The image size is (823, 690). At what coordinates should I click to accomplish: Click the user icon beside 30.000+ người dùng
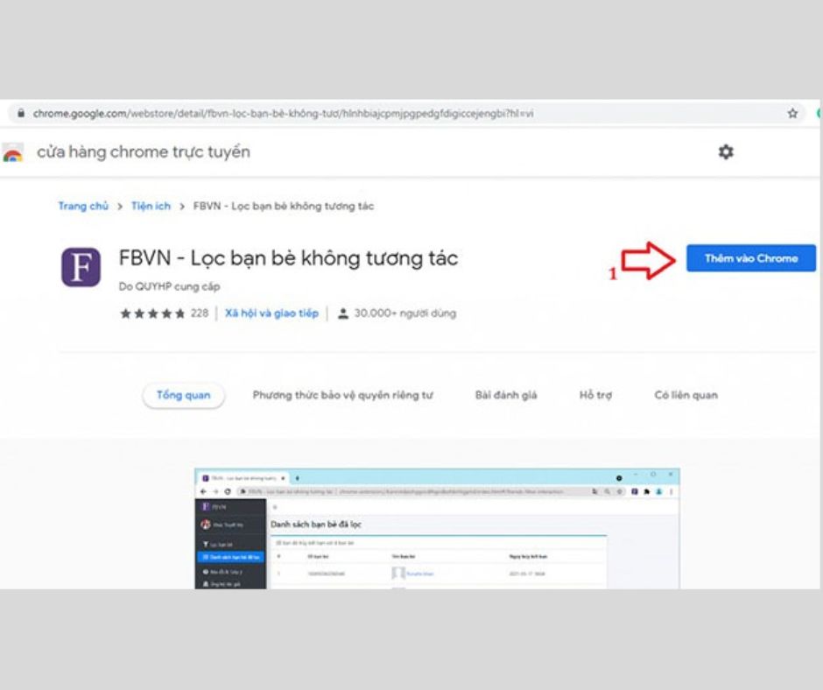coord(342,313)
